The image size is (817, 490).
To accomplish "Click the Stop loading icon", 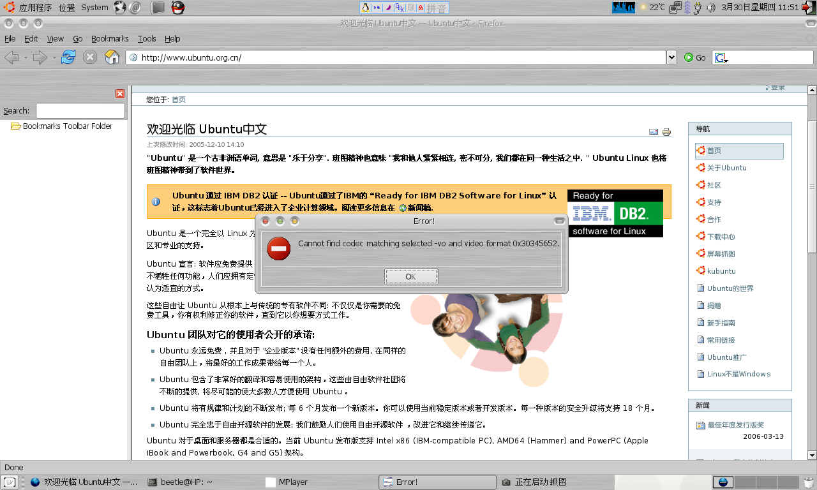I will [90, 57].
